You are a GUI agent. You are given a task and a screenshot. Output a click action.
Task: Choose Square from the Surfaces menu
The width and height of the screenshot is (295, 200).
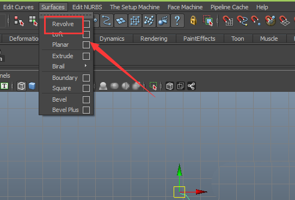point(62,88)
